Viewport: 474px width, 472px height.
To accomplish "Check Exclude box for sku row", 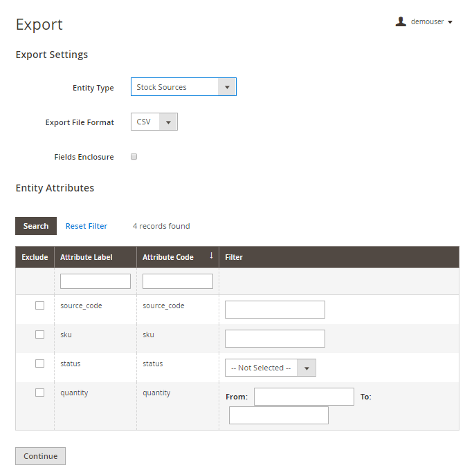I will point(39,334).
